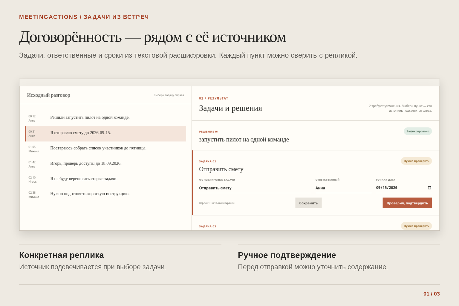This screenshot has width=459, height=306.
Task: Open Решение 01 card title
Action: 244,140
